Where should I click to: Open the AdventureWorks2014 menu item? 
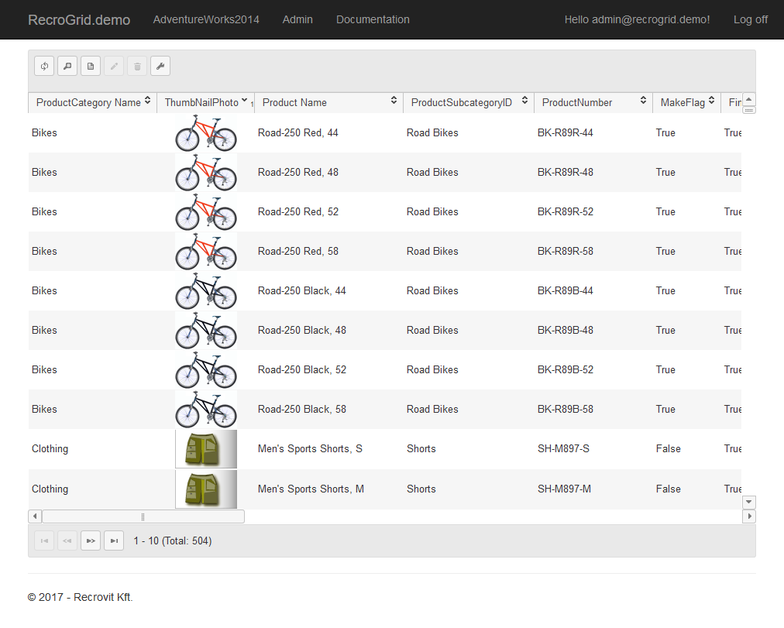(206, 19)
